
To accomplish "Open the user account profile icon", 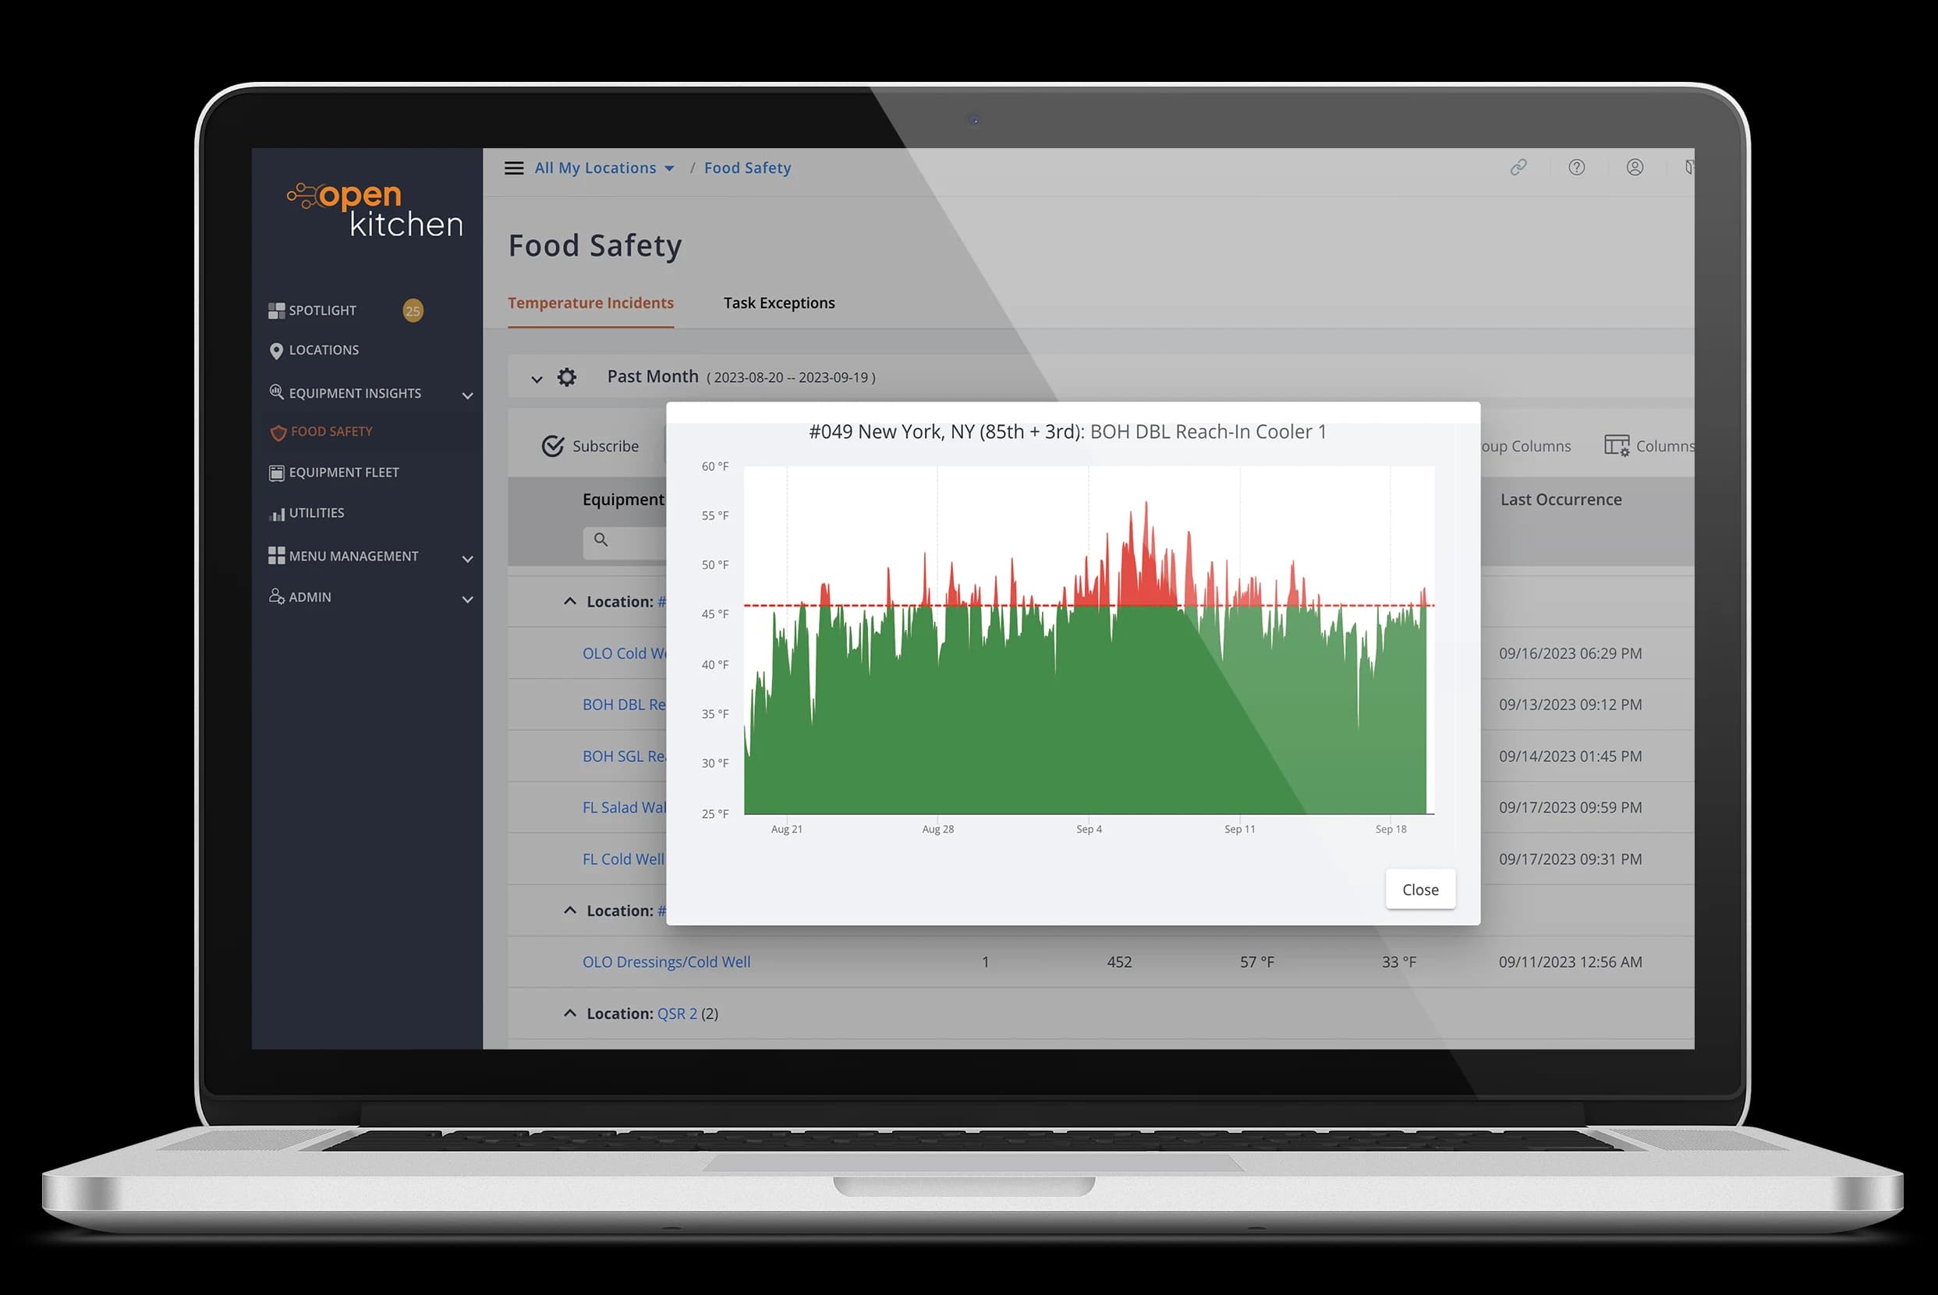I will point(1634,168).
